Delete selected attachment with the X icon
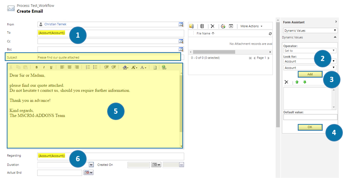346x183 pixels. pyautogui.click(x=212, y=26)
